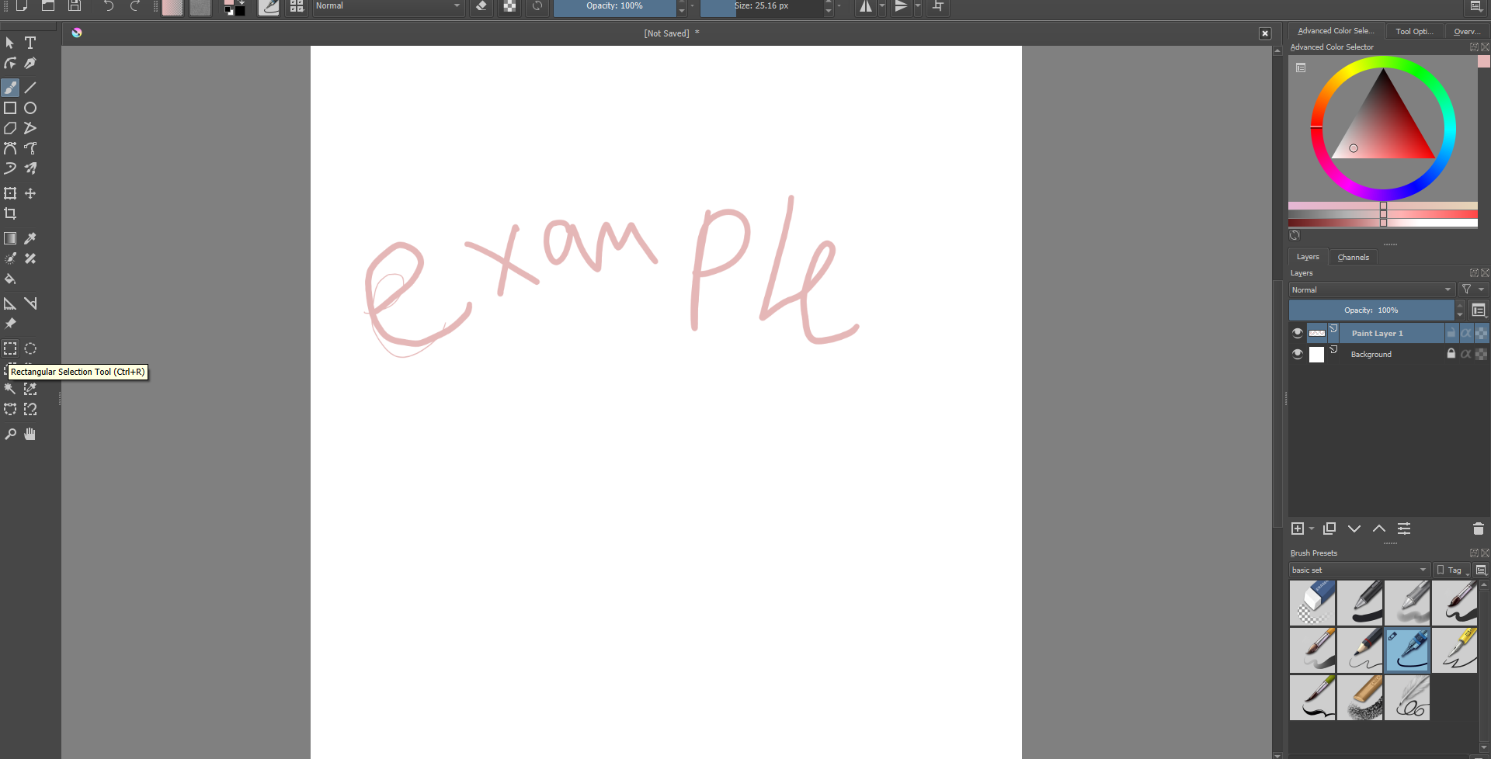1491x759 pixels.
Task: Select the Crop tool
Action: click(x=10, y=213)
